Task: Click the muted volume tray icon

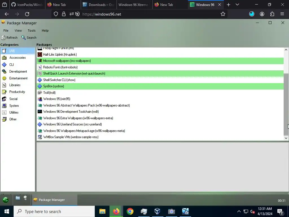Action: point(252,211)
